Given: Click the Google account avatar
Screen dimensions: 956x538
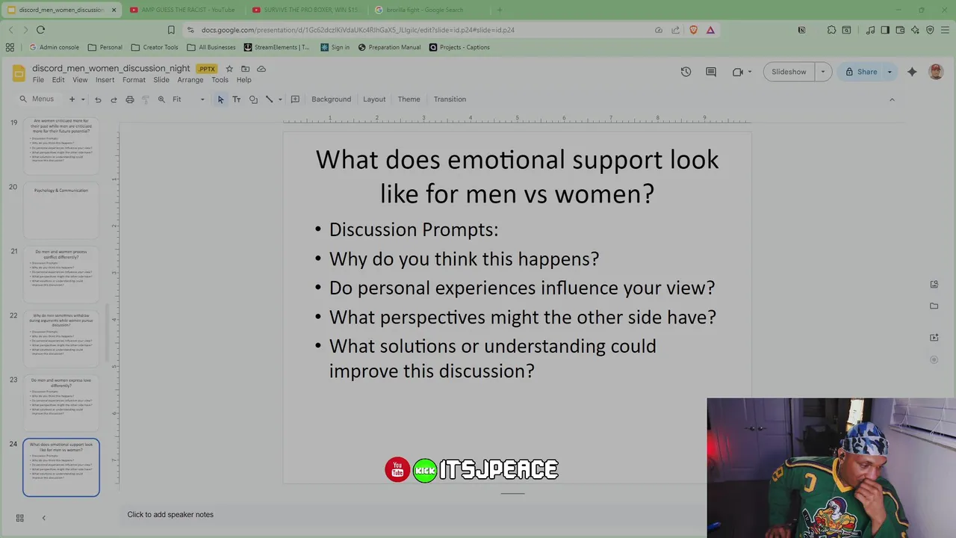Looking at the screenshot, I should click(936, 72).
